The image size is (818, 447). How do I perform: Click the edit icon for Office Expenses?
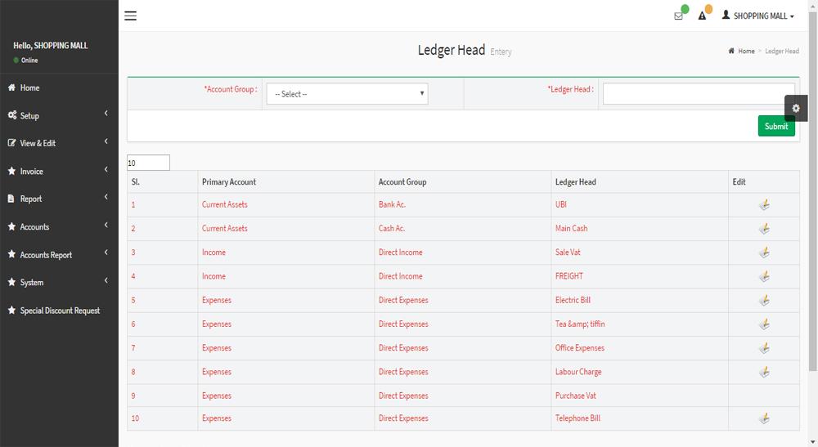click(764, 348)
